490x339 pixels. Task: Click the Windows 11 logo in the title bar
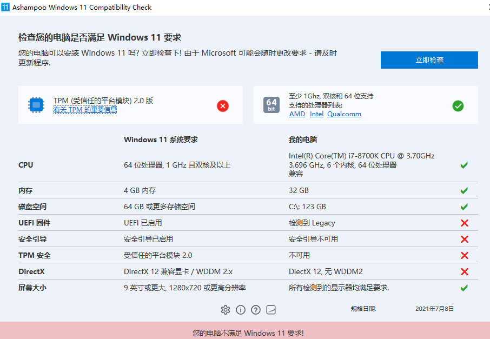(6, 7)
